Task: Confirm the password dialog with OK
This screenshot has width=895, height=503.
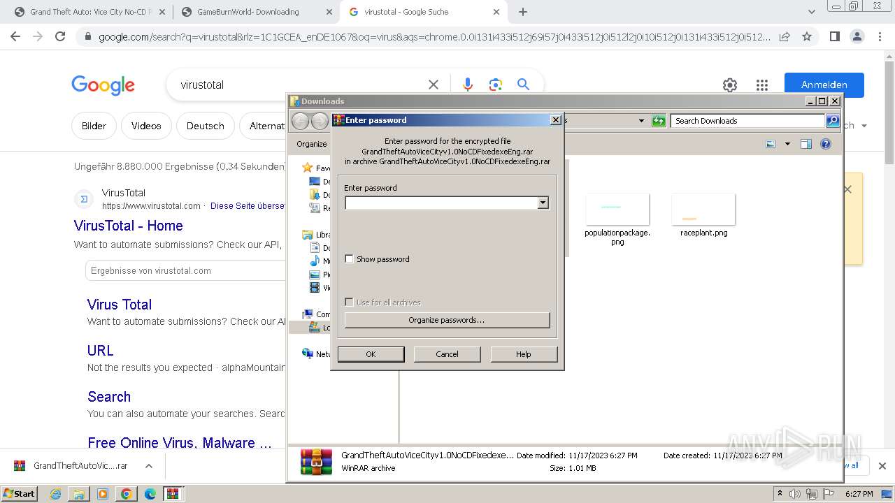Action: 371,354
